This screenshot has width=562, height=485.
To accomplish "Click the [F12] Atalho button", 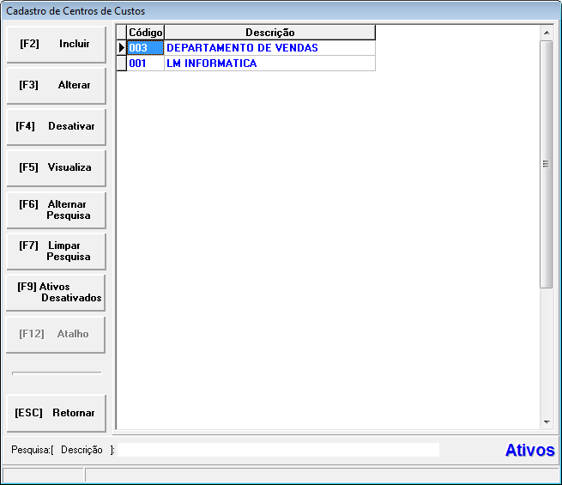I will 56,335.
